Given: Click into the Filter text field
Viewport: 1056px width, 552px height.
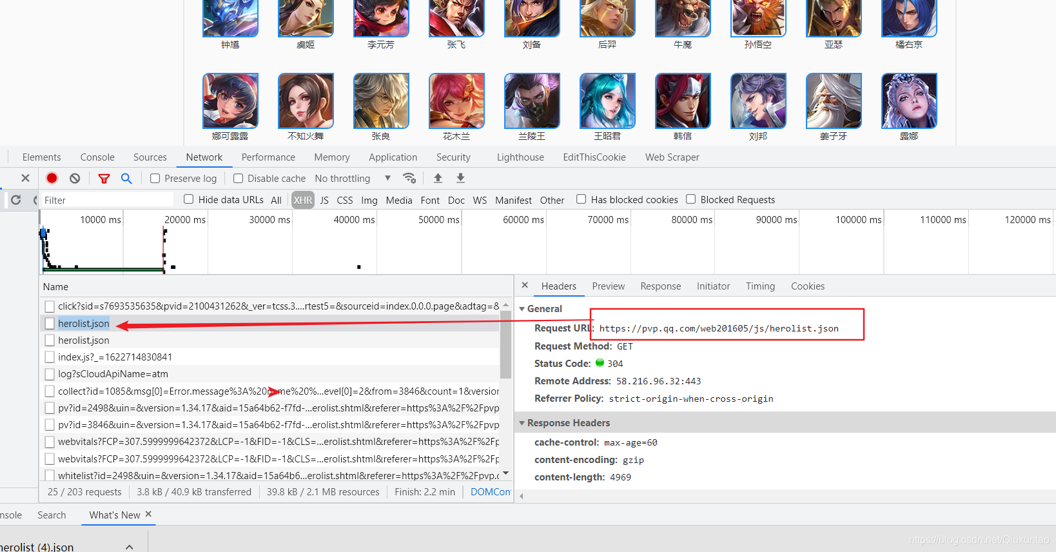Looking at the screenshot, I should coord(107,200).
